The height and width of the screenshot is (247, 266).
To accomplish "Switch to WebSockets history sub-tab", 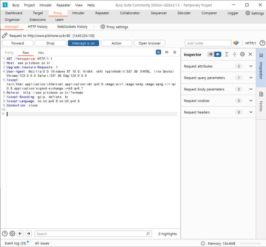I will click(x=72, y=26).
